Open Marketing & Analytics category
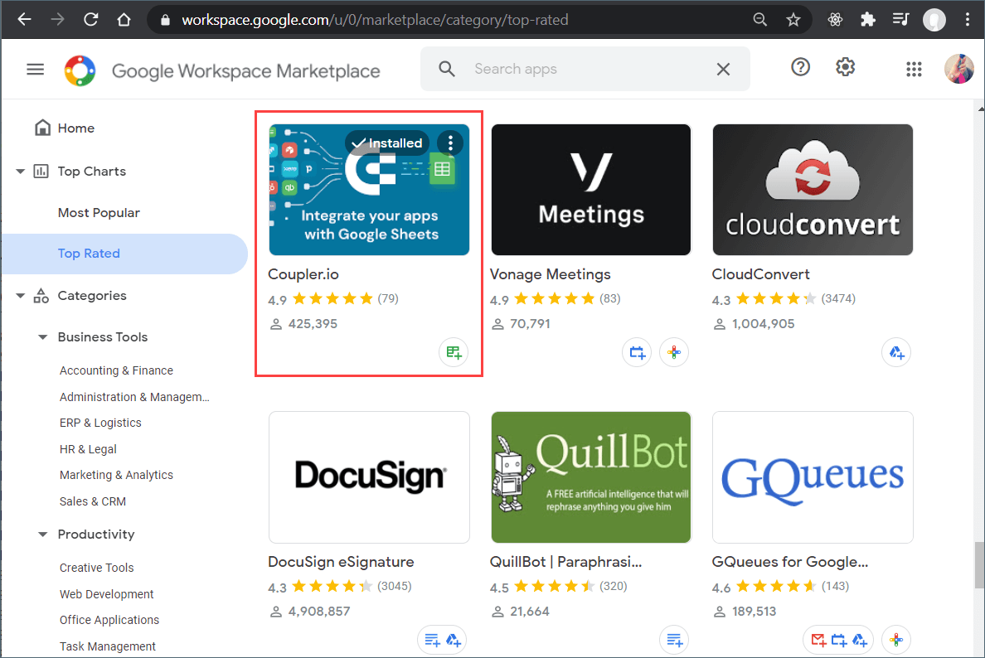The height and width of the screenshot is (658, 985). [116, 475]
